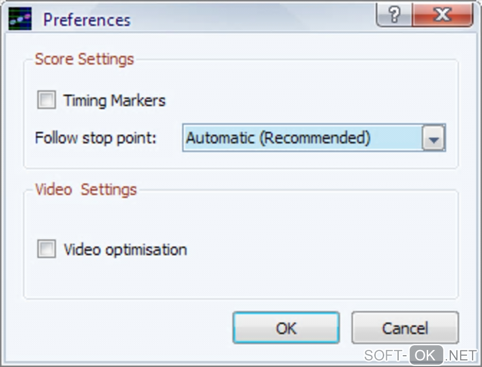
Task: Click the Preferences app icon in title bar
Action: (x=19, y=19)
